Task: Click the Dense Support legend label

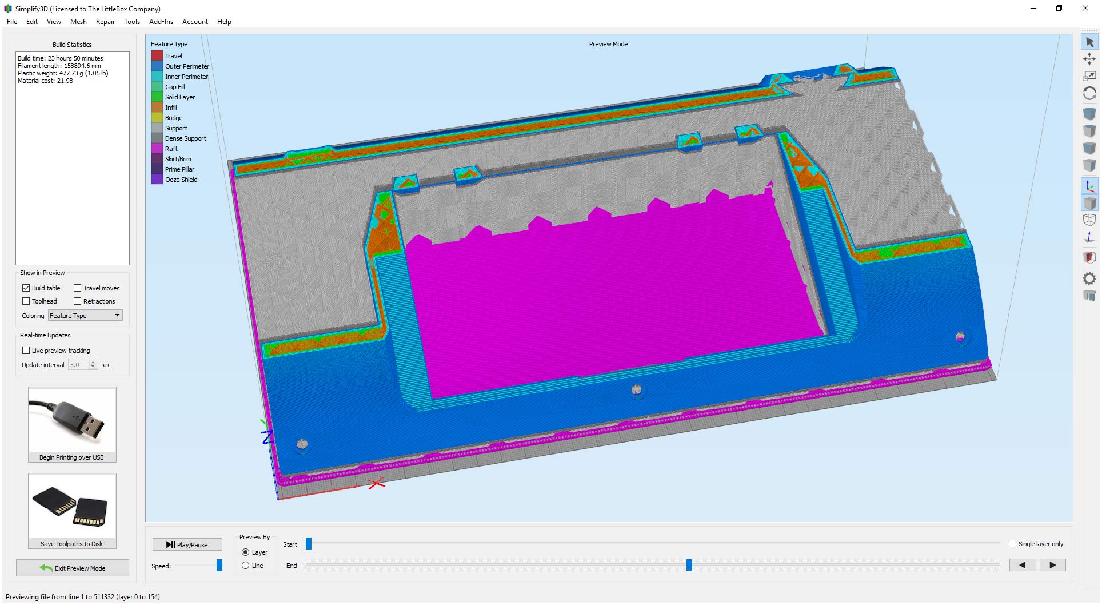Action: coord(186,138)
